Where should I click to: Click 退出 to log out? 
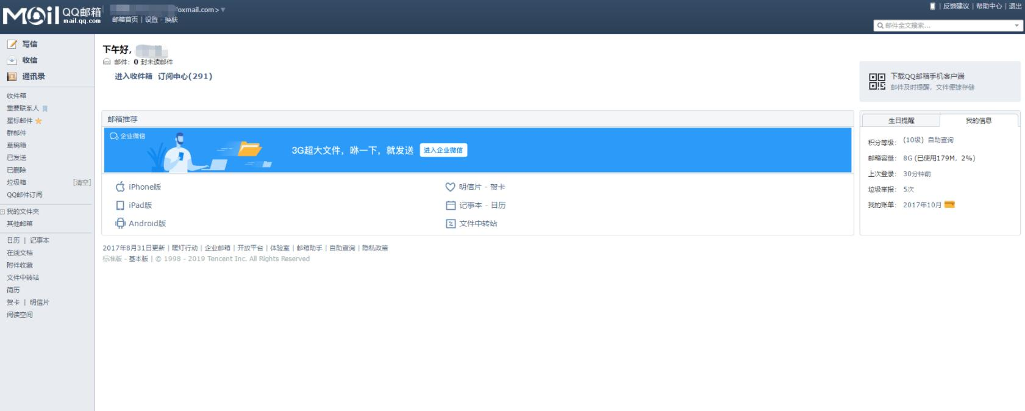(1015, 6)
